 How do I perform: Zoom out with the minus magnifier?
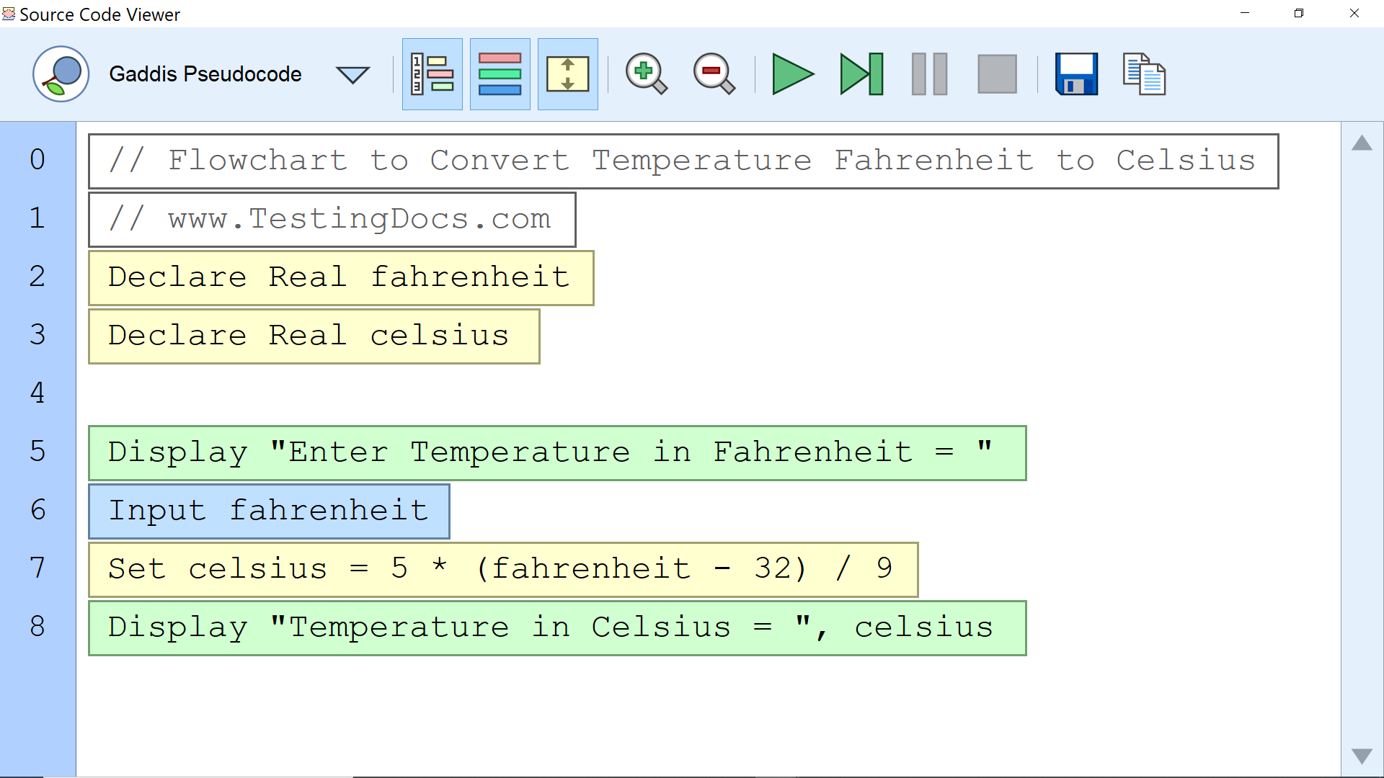pyautogui.click(x=714, y=74)
